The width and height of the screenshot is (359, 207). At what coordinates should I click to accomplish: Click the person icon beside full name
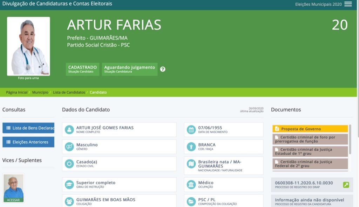69,130
